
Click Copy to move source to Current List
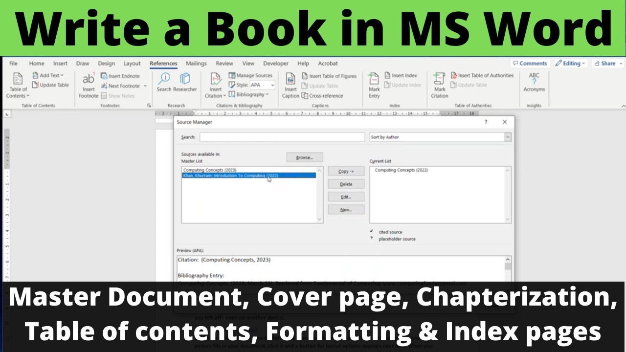point(346,171)
